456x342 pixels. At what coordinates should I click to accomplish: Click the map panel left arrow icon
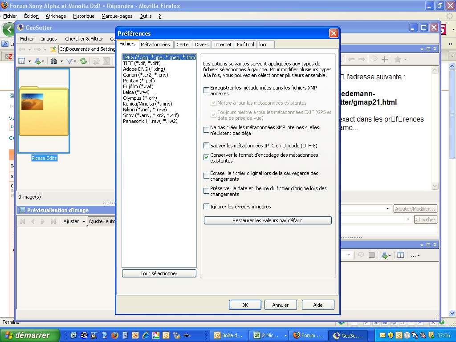[351, 59]
